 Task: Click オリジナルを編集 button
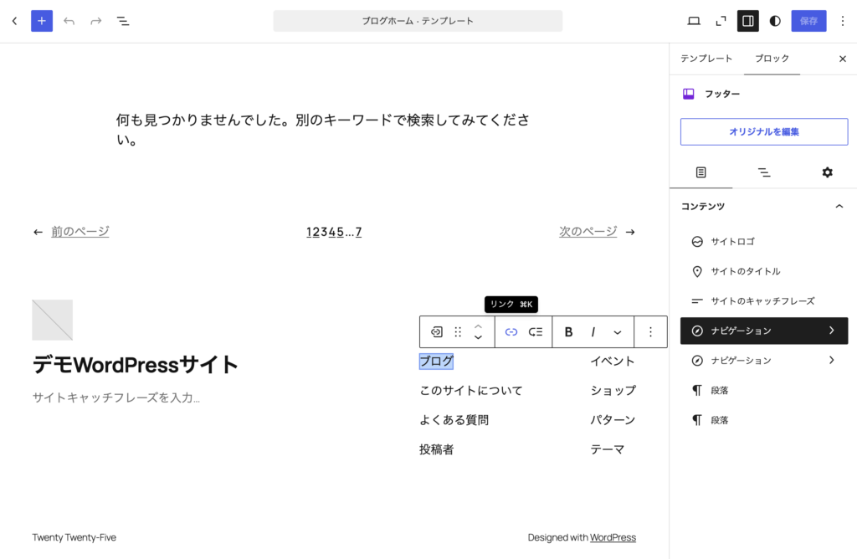pyautogui.click(x=764, y=131)
